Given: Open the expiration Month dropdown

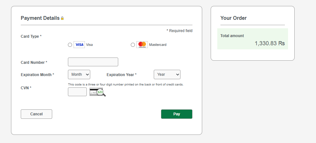Looking at the screenshot, I should (79, 74).
